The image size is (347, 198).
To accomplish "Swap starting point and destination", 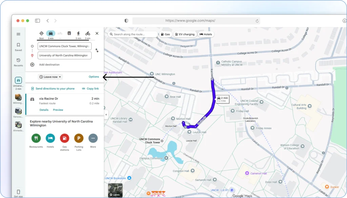I will pos(97,51).
